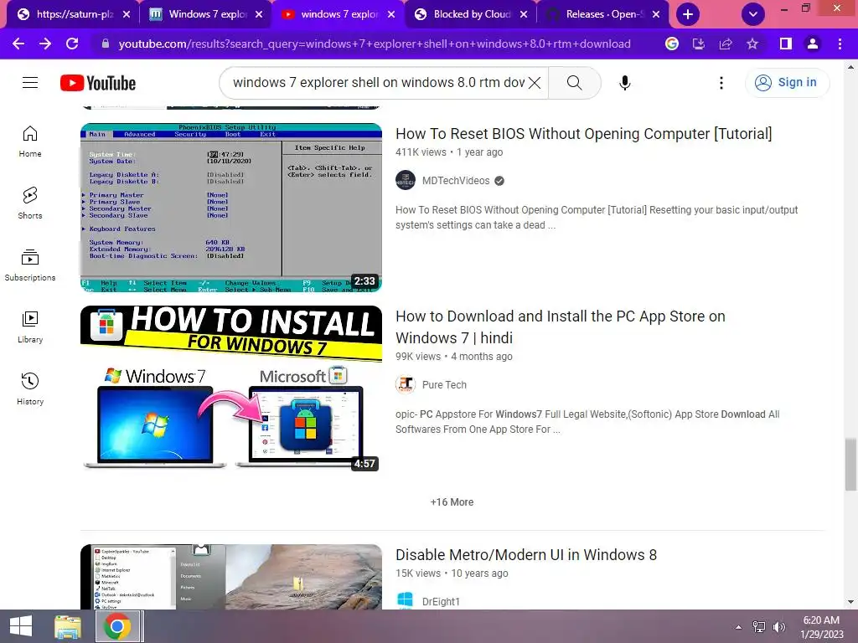The width and height of the screenshot is (858, 643).
Task: Open the Pure Tech channel name link
Action: (x=444, y=385)
